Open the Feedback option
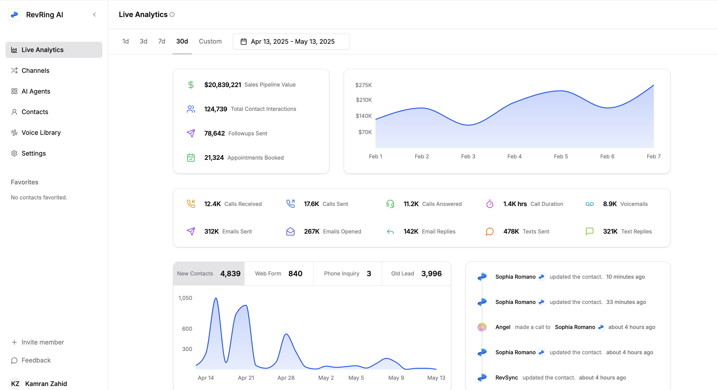 tap(36, 360)
